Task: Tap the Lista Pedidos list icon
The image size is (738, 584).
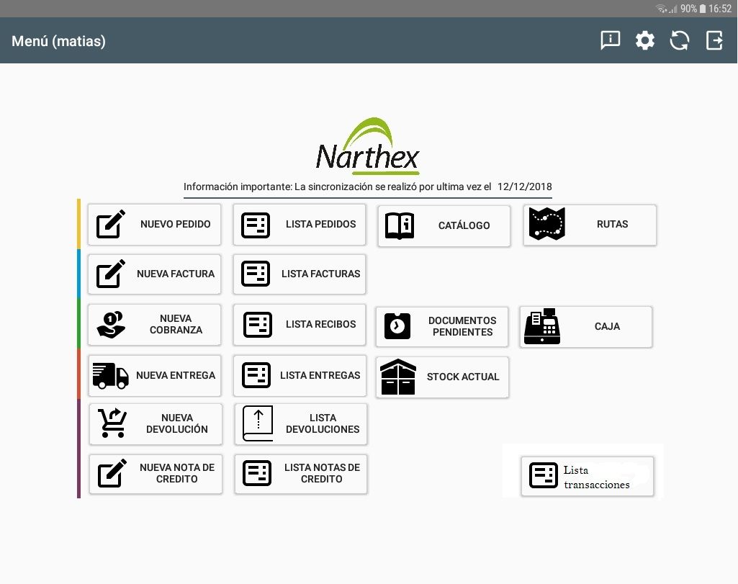Action: point(256,225)
